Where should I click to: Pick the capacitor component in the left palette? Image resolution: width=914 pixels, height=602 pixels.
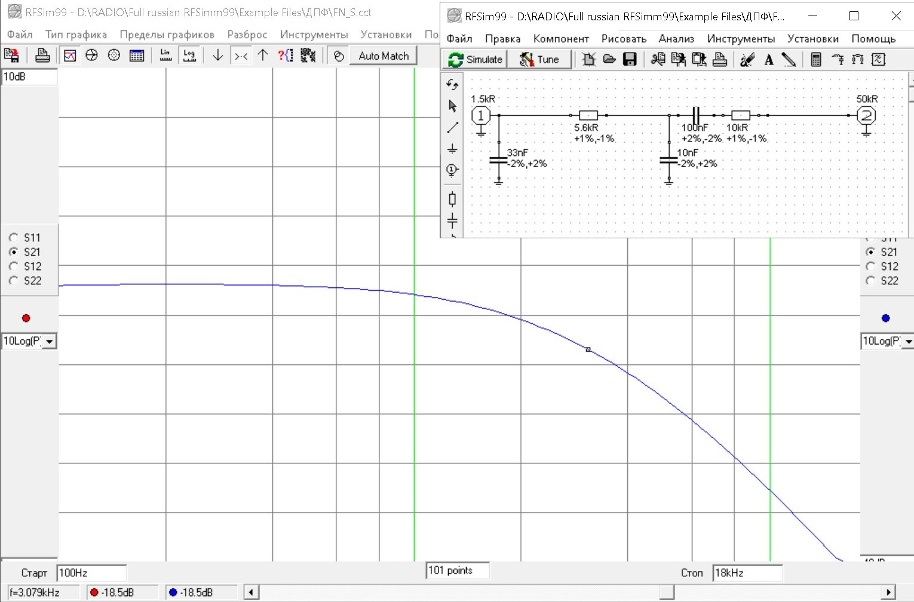point(452,220)
